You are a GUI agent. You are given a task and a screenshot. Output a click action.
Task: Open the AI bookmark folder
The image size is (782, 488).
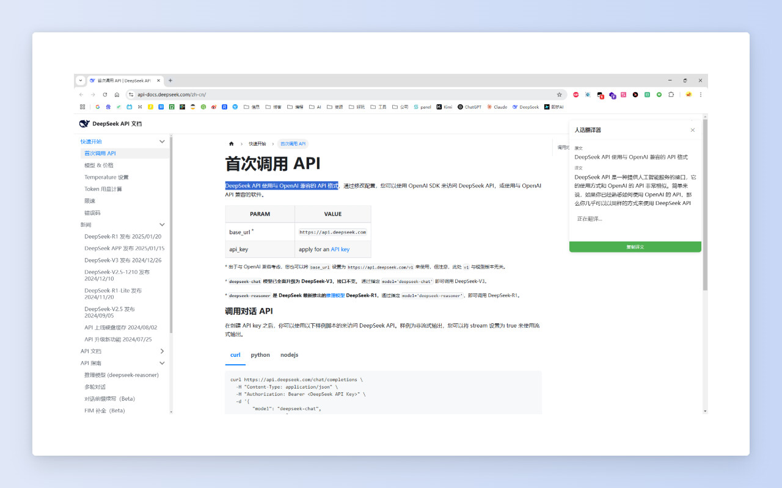(315, 107)
